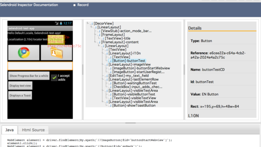This screenshot has width=261, height=147.
Task: Select the [ImageButton]-buttonStartWebview row
Action: point(141,68)
